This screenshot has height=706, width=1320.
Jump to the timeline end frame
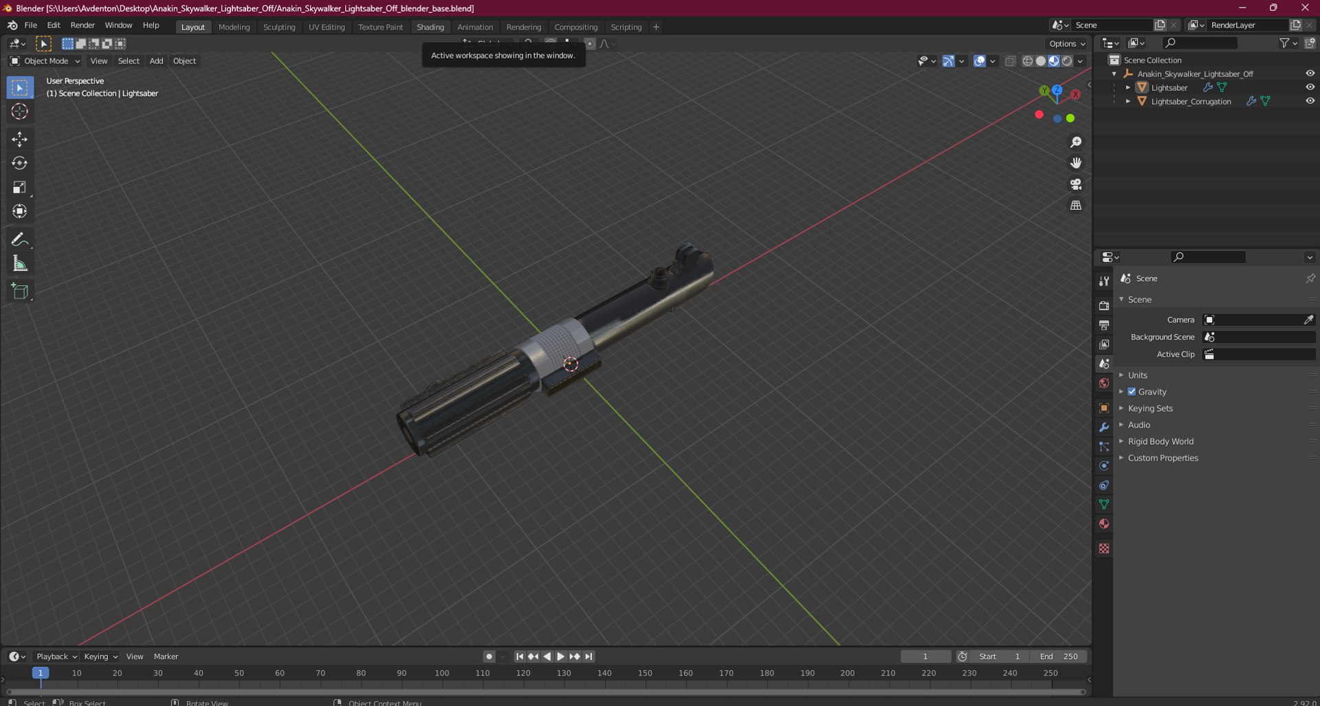pos(589,657)
